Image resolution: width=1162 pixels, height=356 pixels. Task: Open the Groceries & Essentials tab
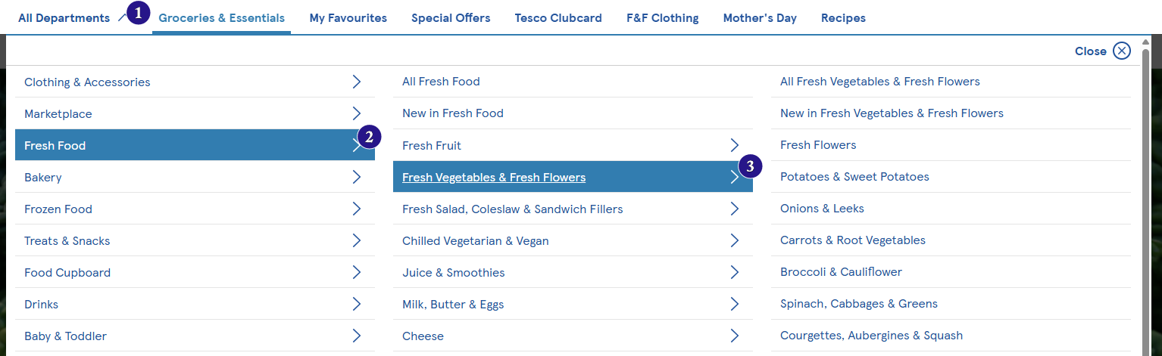[x=221, y=18]
